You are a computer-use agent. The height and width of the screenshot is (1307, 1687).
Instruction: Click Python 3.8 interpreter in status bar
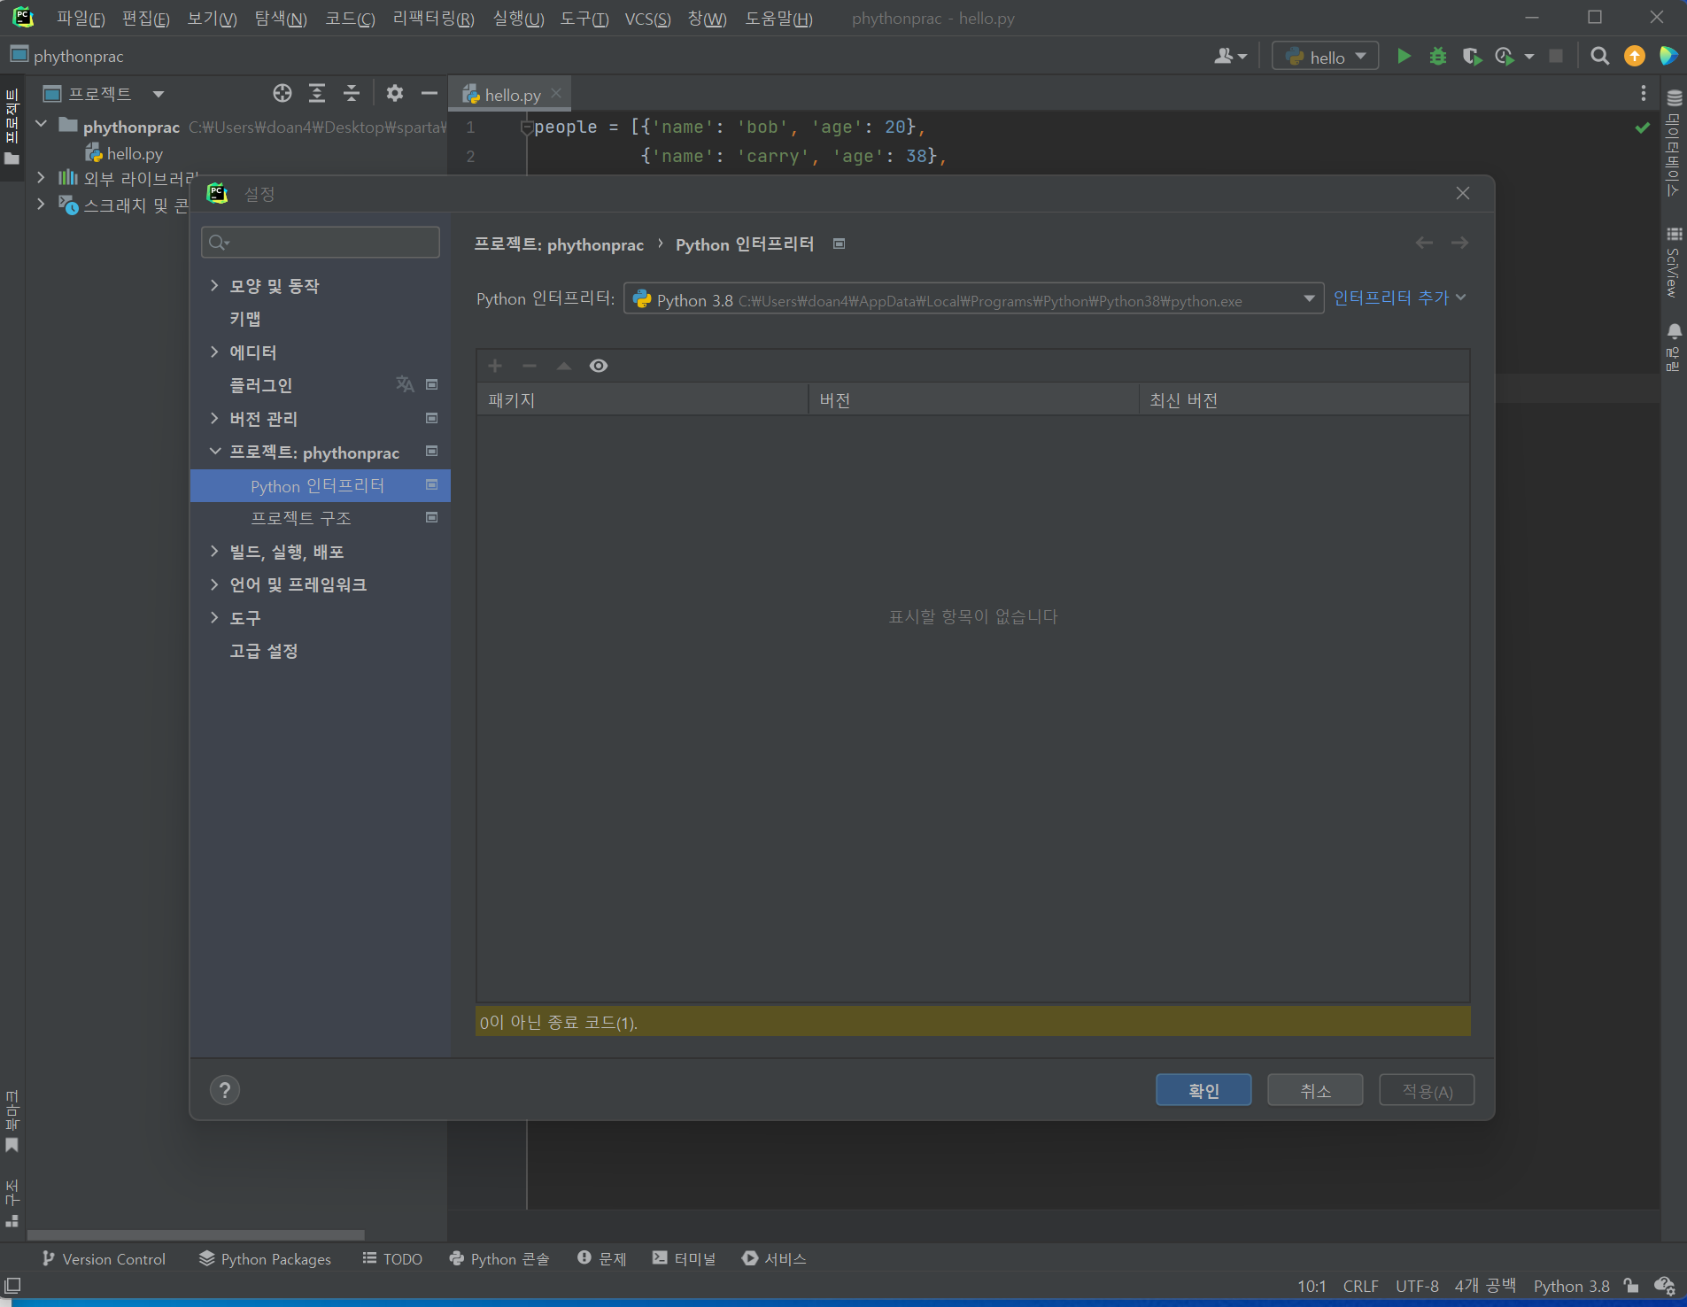click(x=1572, y=1286)
